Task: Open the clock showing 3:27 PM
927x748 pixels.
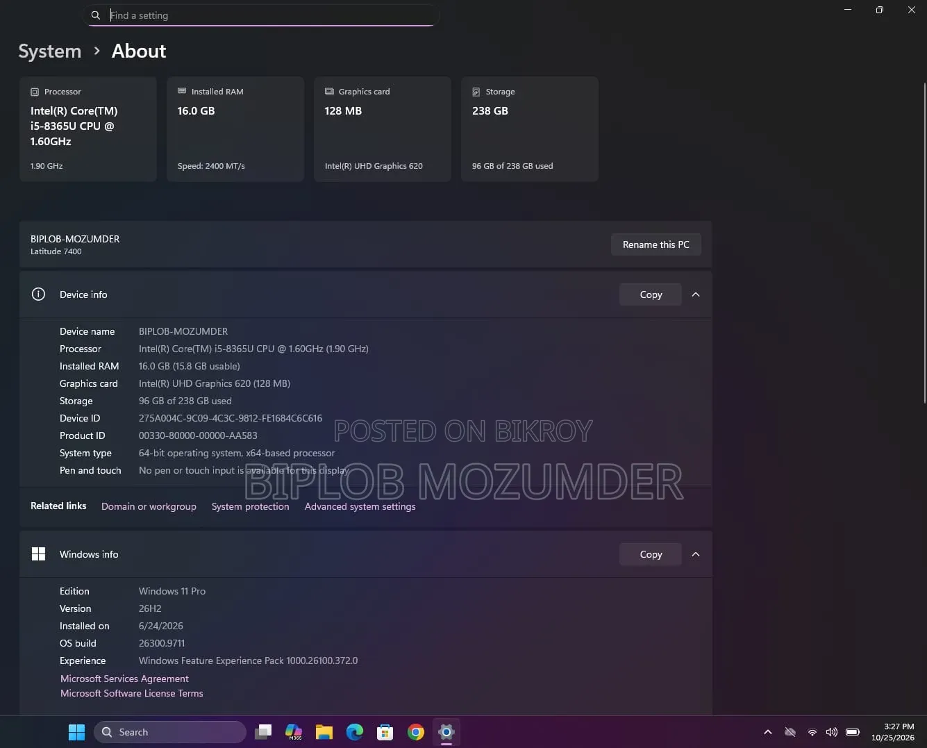Action: point(893,732)
